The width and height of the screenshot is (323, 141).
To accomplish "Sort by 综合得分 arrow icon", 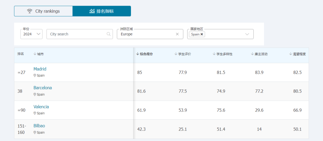I will (138, 54).
